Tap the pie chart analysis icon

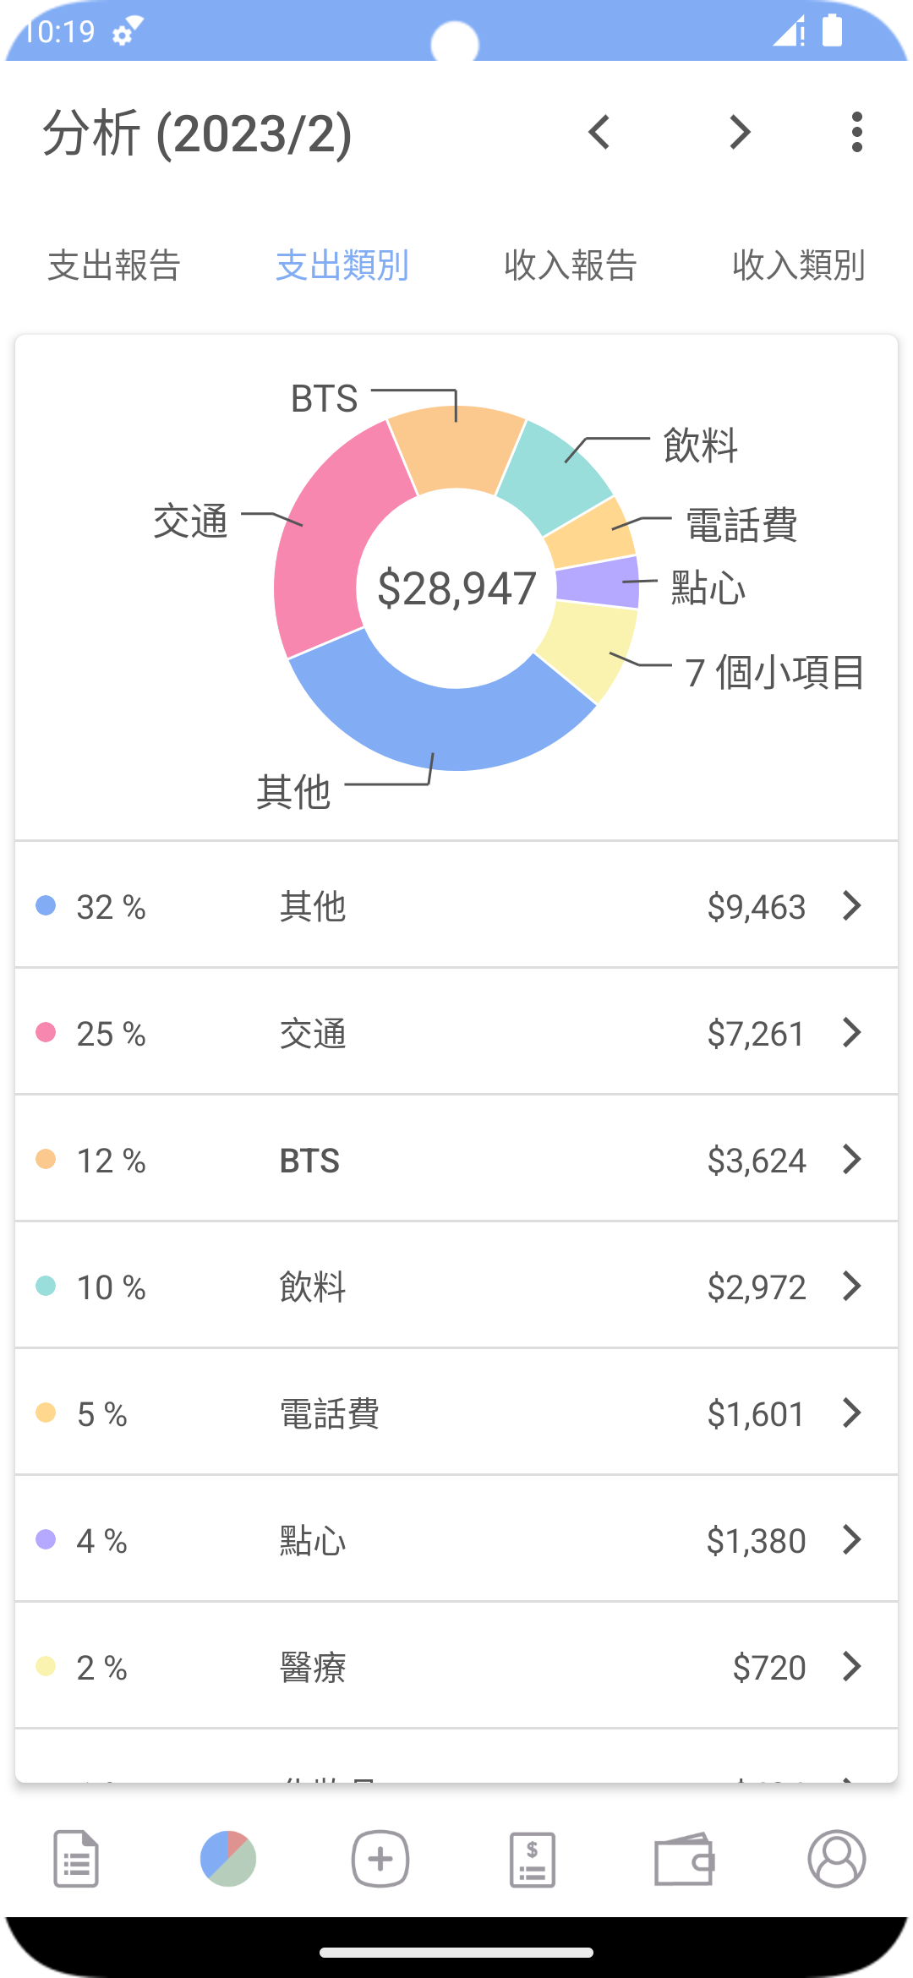(x=228, y=1859)
